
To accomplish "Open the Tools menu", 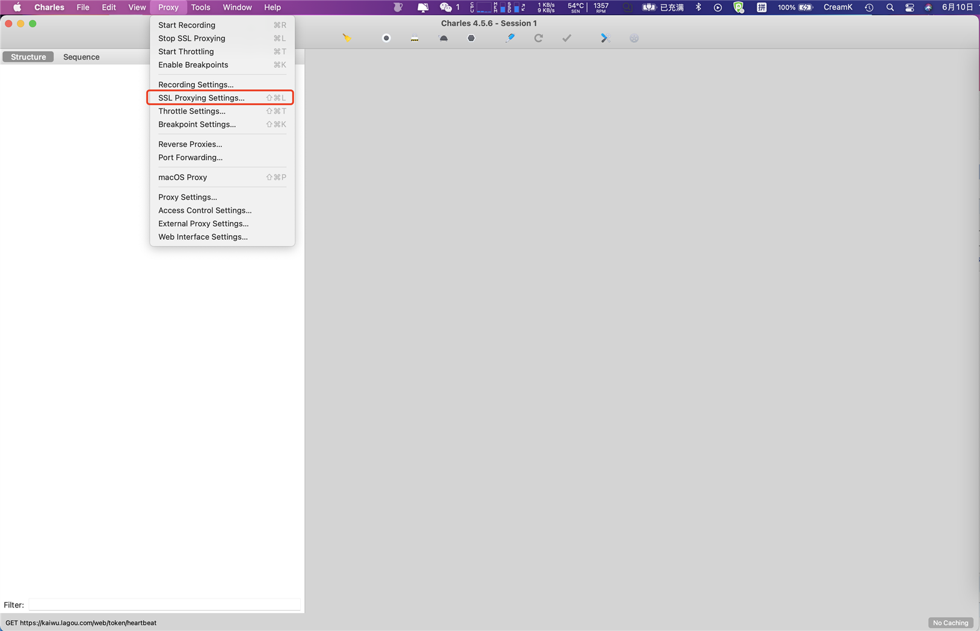I will pyautogui.click(x=200, y=7).
